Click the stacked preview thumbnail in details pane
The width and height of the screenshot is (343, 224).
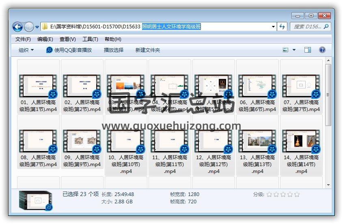(x=36, y=201)
